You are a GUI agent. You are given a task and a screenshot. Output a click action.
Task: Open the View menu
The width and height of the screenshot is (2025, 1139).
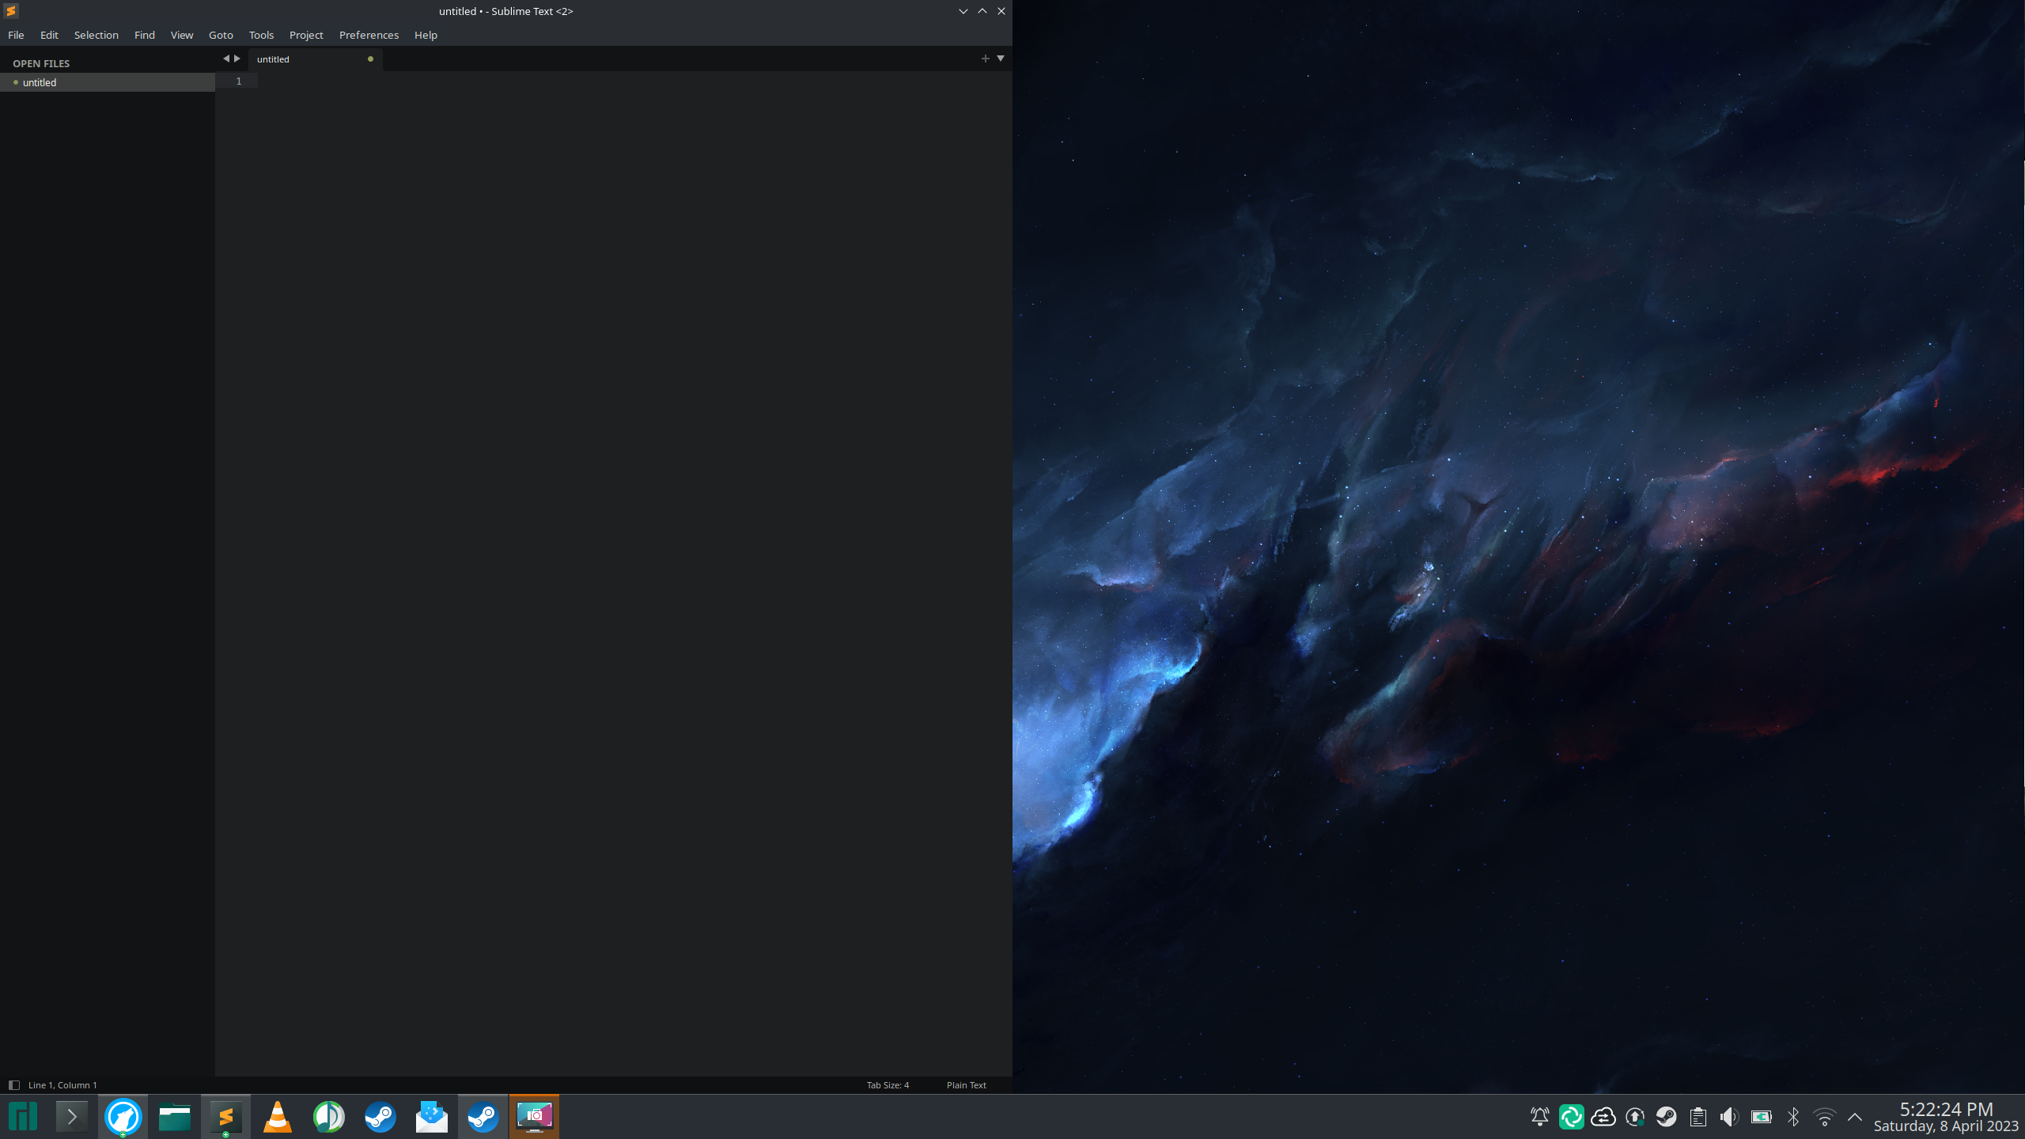click(x=182, y=35)
